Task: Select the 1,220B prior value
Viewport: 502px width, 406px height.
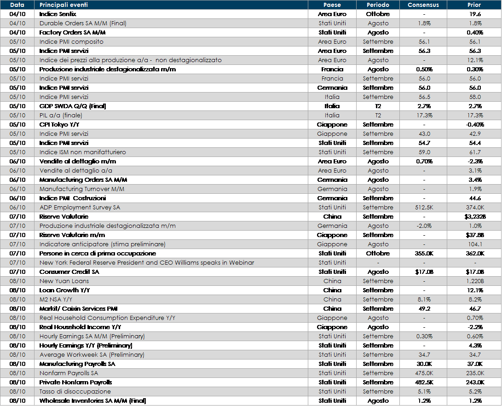Action: coord(473,281)
